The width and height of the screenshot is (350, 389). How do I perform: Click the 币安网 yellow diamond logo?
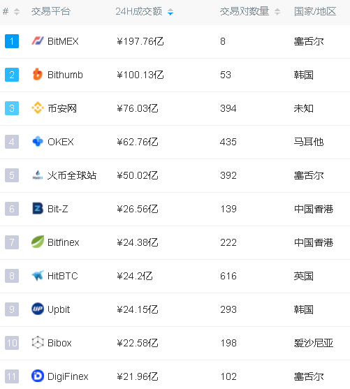coord(38,108)
